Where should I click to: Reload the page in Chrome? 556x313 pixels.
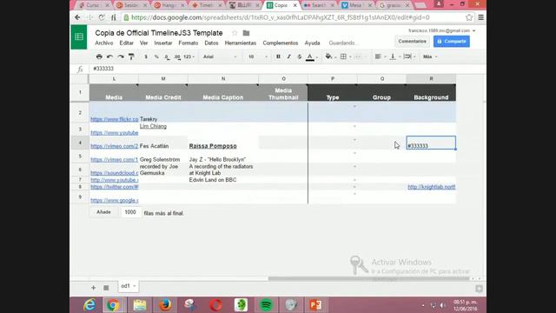tap(102, 17)
